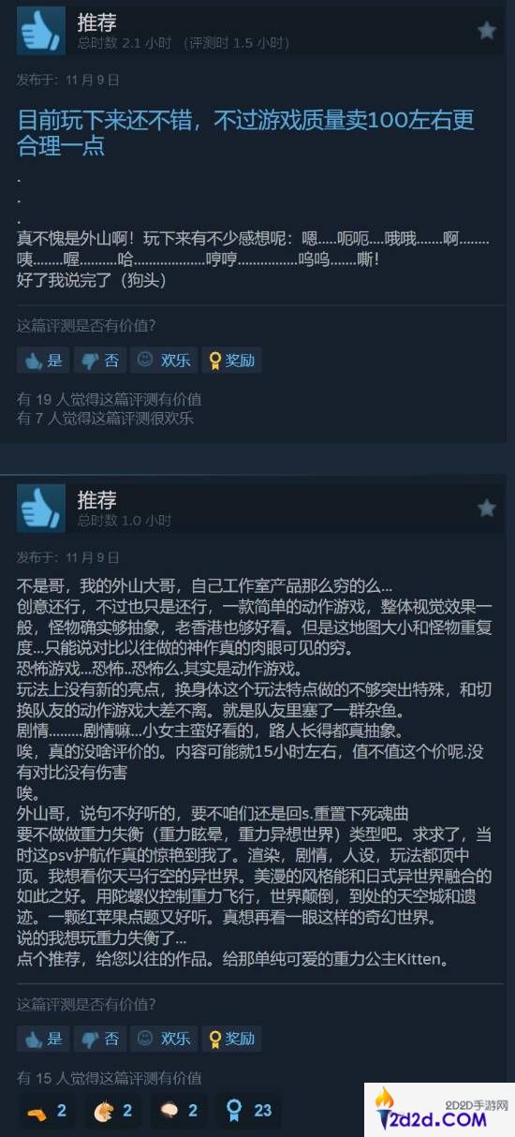Click the blue headline 目前玩下来还不错
The width and height of the screenshot is (515, 1137).
click(x=246, y=132)
